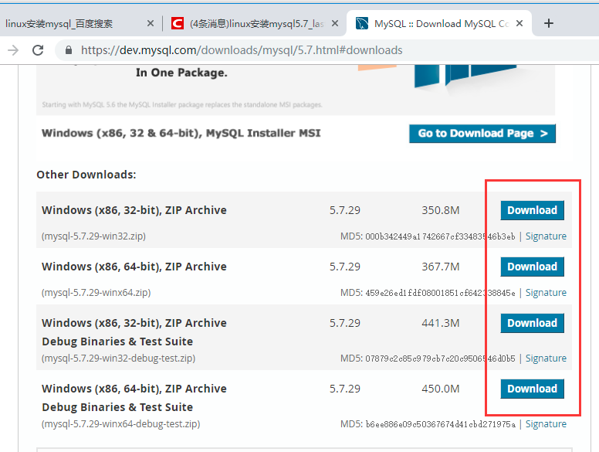
Task: Click the Other Downloads: heading
Action: [x=86, y=175]
